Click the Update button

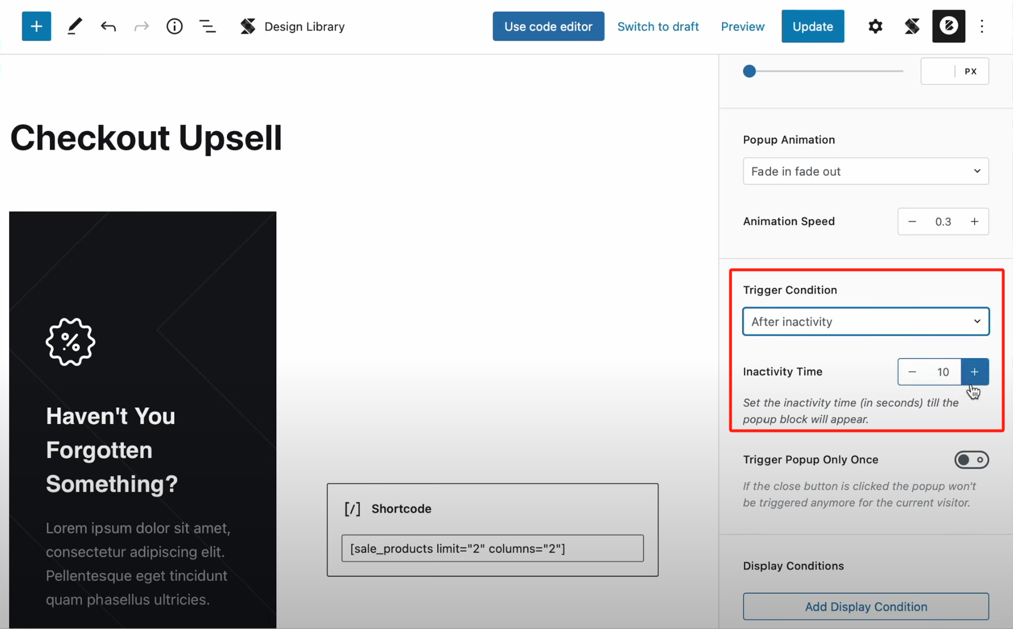click(812, 26)
